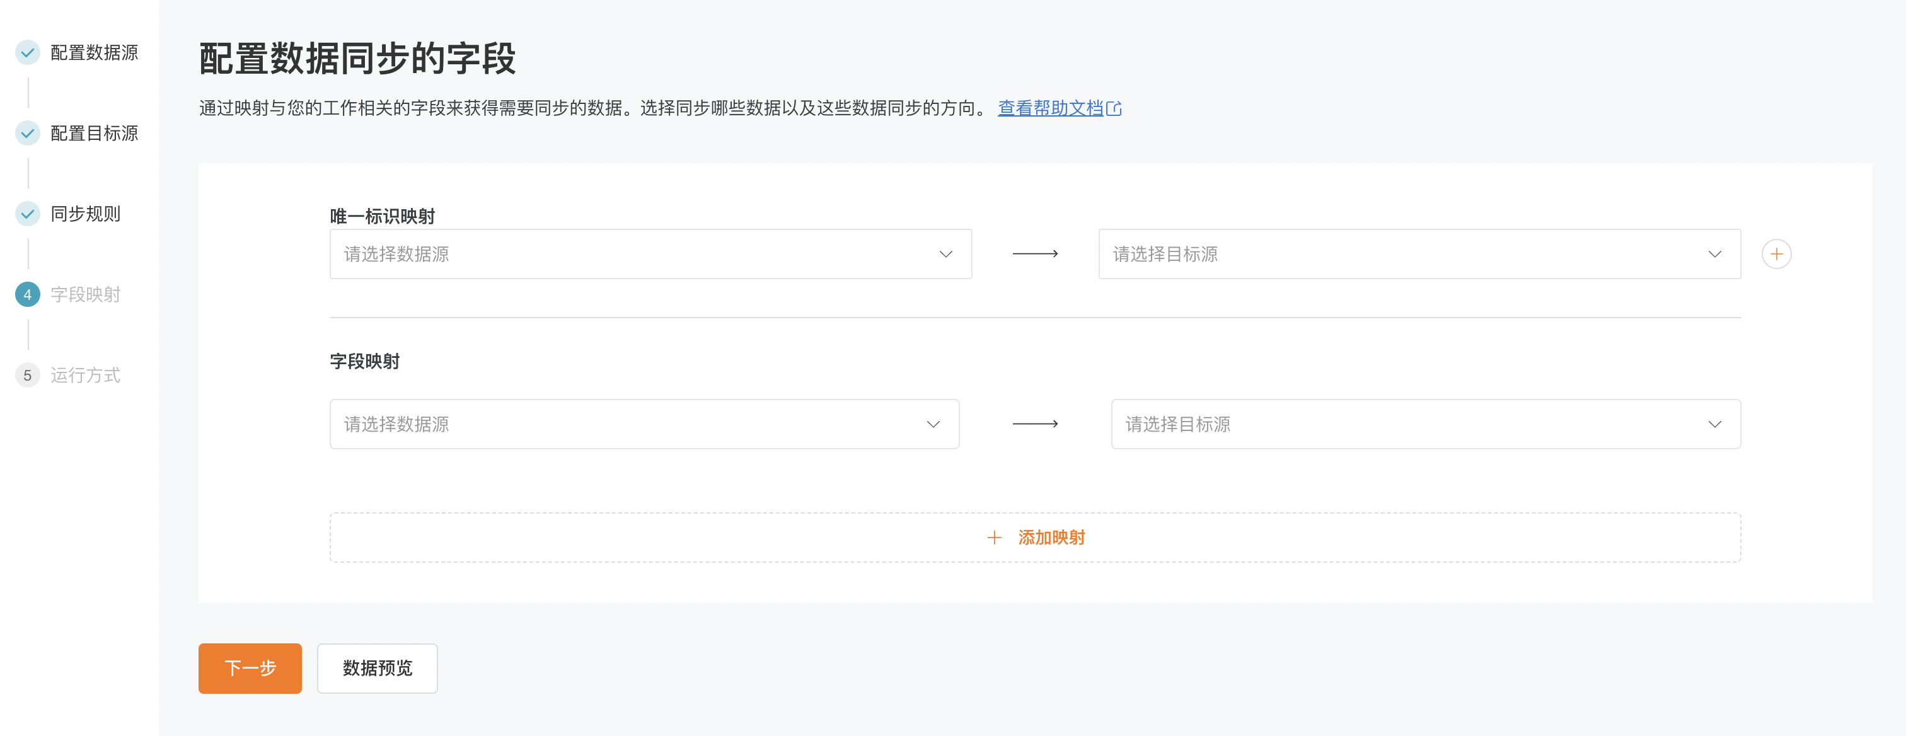
Task: Click the checkmark icon beside 配置数据源
Action: (27, 52)
